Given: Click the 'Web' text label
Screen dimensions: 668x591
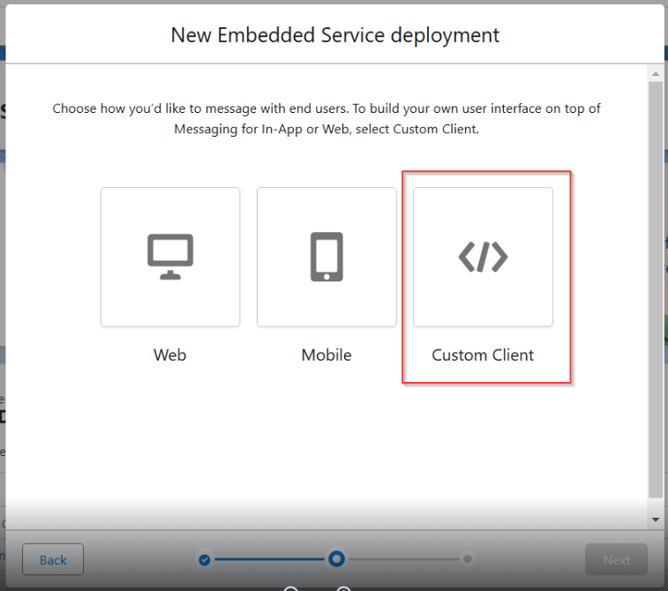Looking at the screenshot, I should 170,355.
